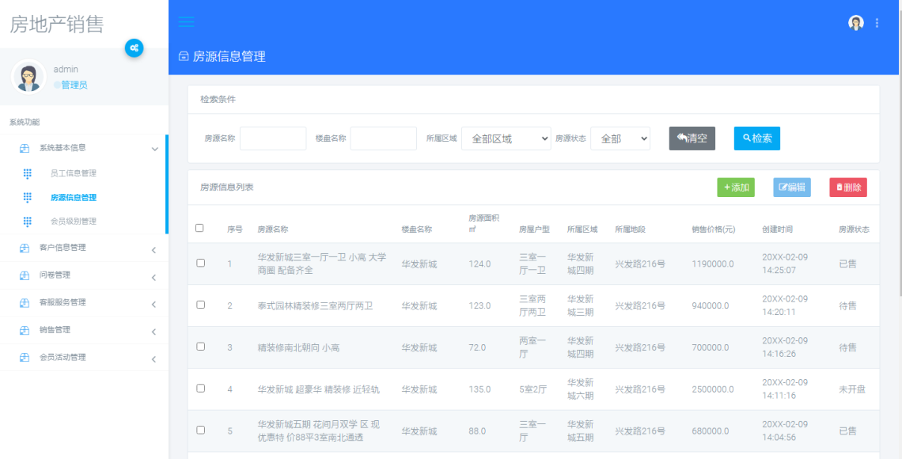902x459 pixels.
Task: Click the trash icon on the 删除 button
Action: coord(839,187)
